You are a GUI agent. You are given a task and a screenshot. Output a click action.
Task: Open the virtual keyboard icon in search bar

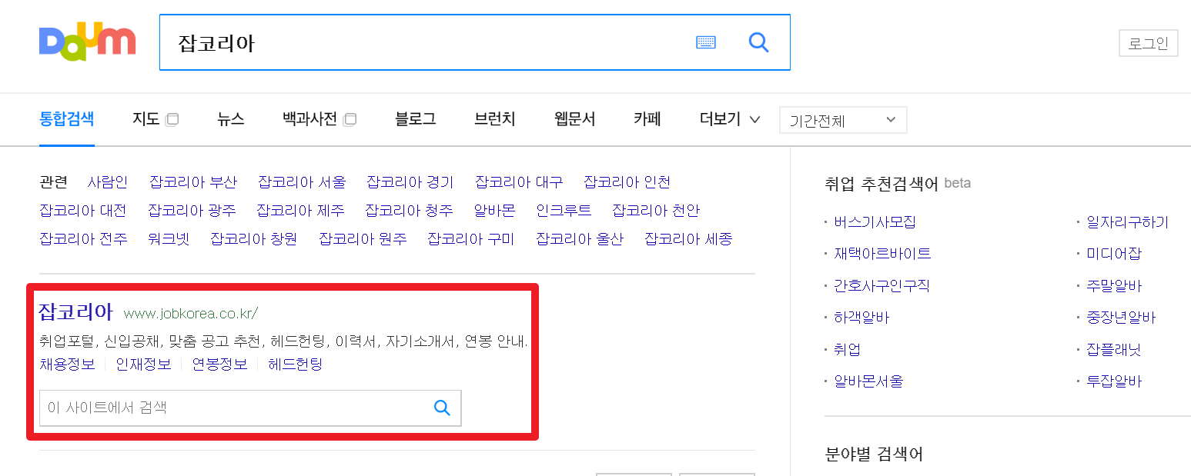coord(706,42)
